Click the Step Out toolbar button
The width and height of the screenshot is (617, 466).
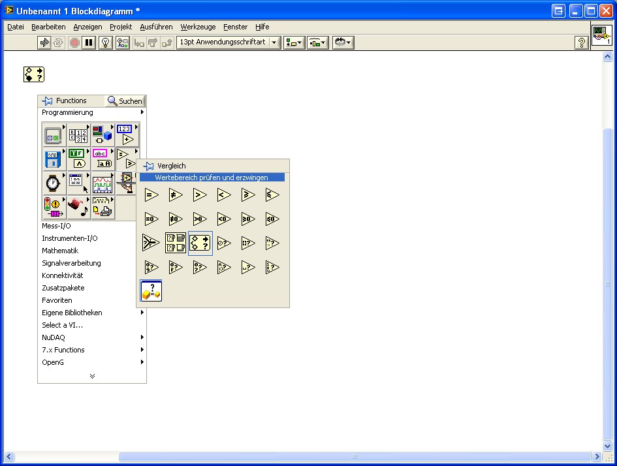pyautogui.click(x=167, y=42)
